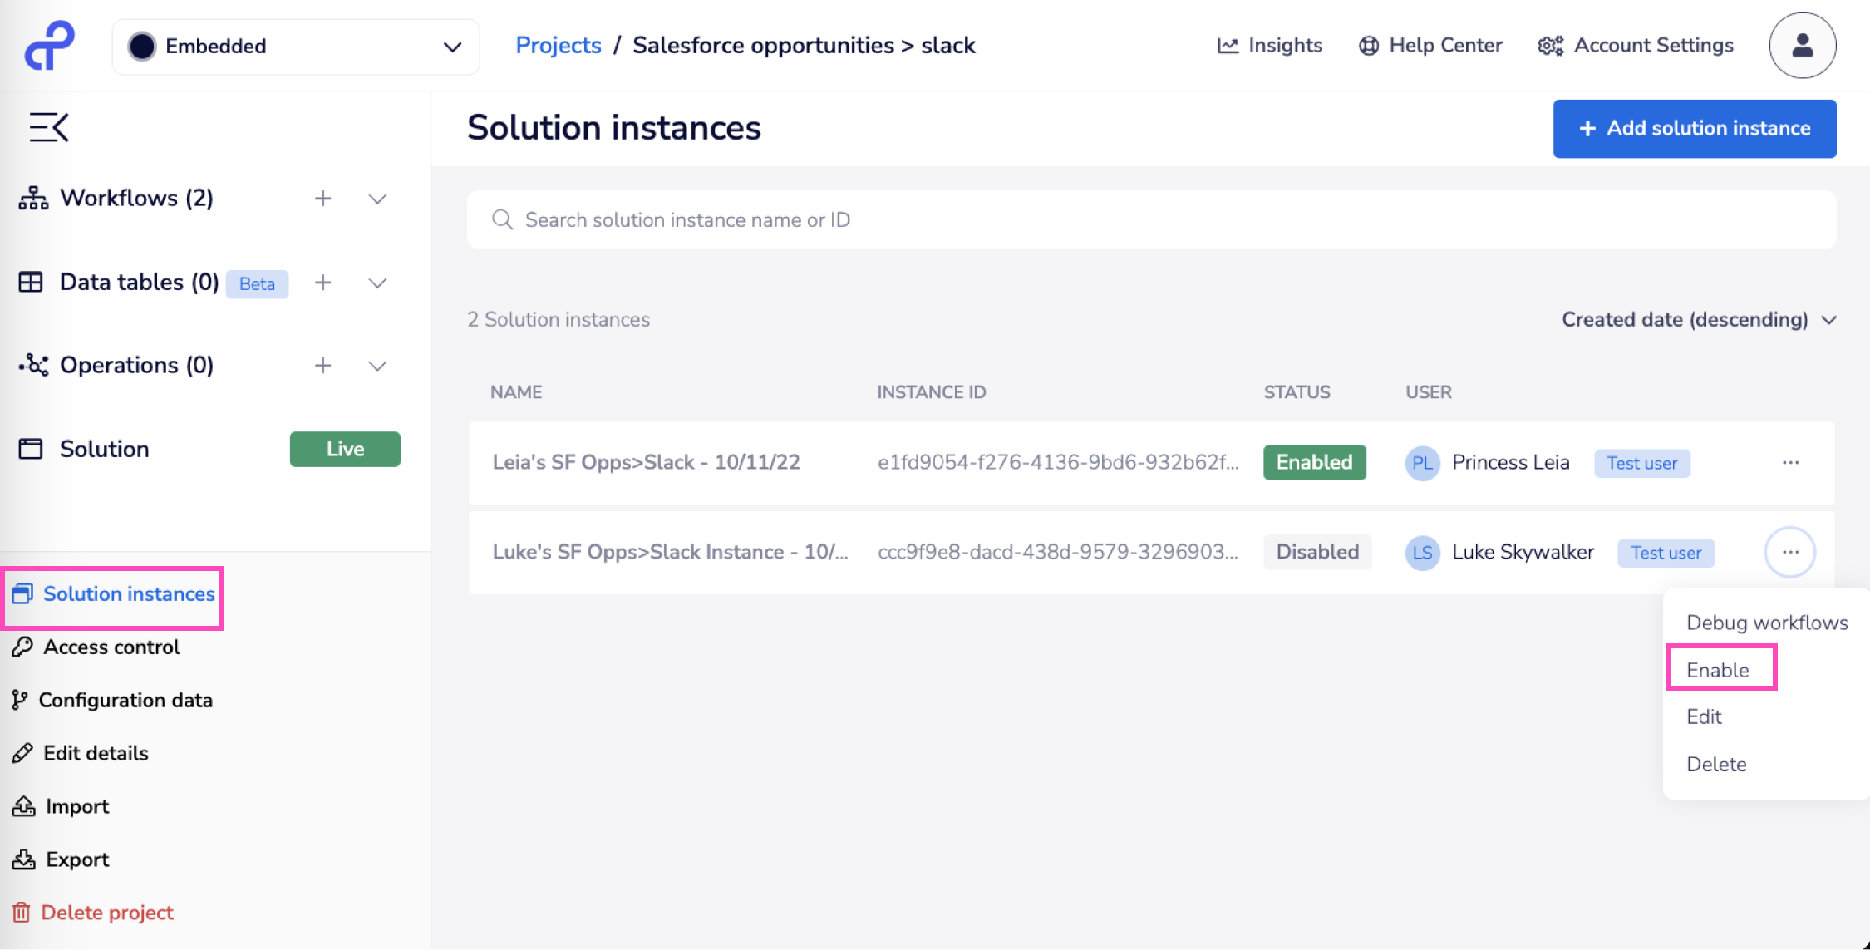Open the Embedded workspace dropdown

(295, 47)
